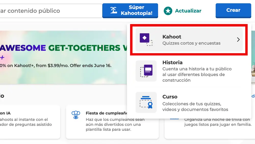Image resolution: width=255 pixels, height=144 pixels.
Task: Open the AWESOME GET-TOGETHERS promo banner
Action: pos(63,57)
